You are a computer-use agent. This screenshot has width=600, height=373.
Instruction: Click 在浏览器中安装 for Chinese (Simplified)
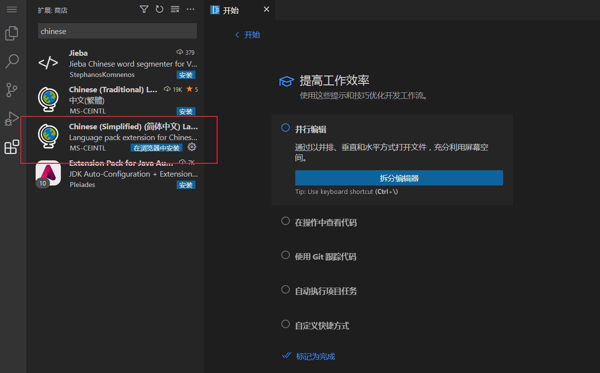pos(156,148)
